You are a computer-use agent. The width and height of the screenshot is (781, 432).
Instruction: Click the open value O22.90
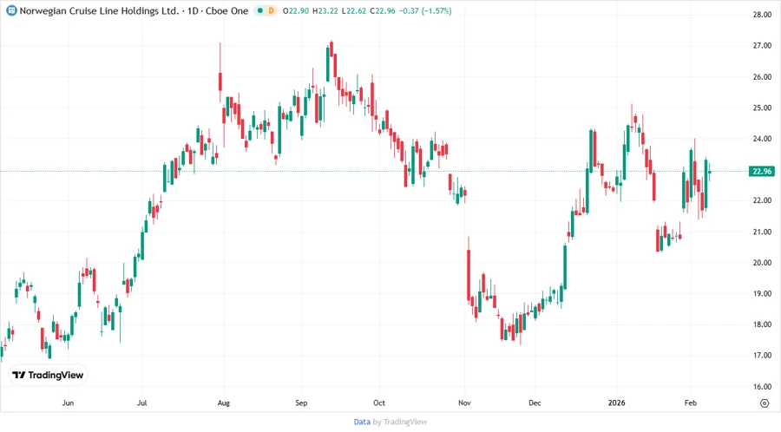coord(296,10)
